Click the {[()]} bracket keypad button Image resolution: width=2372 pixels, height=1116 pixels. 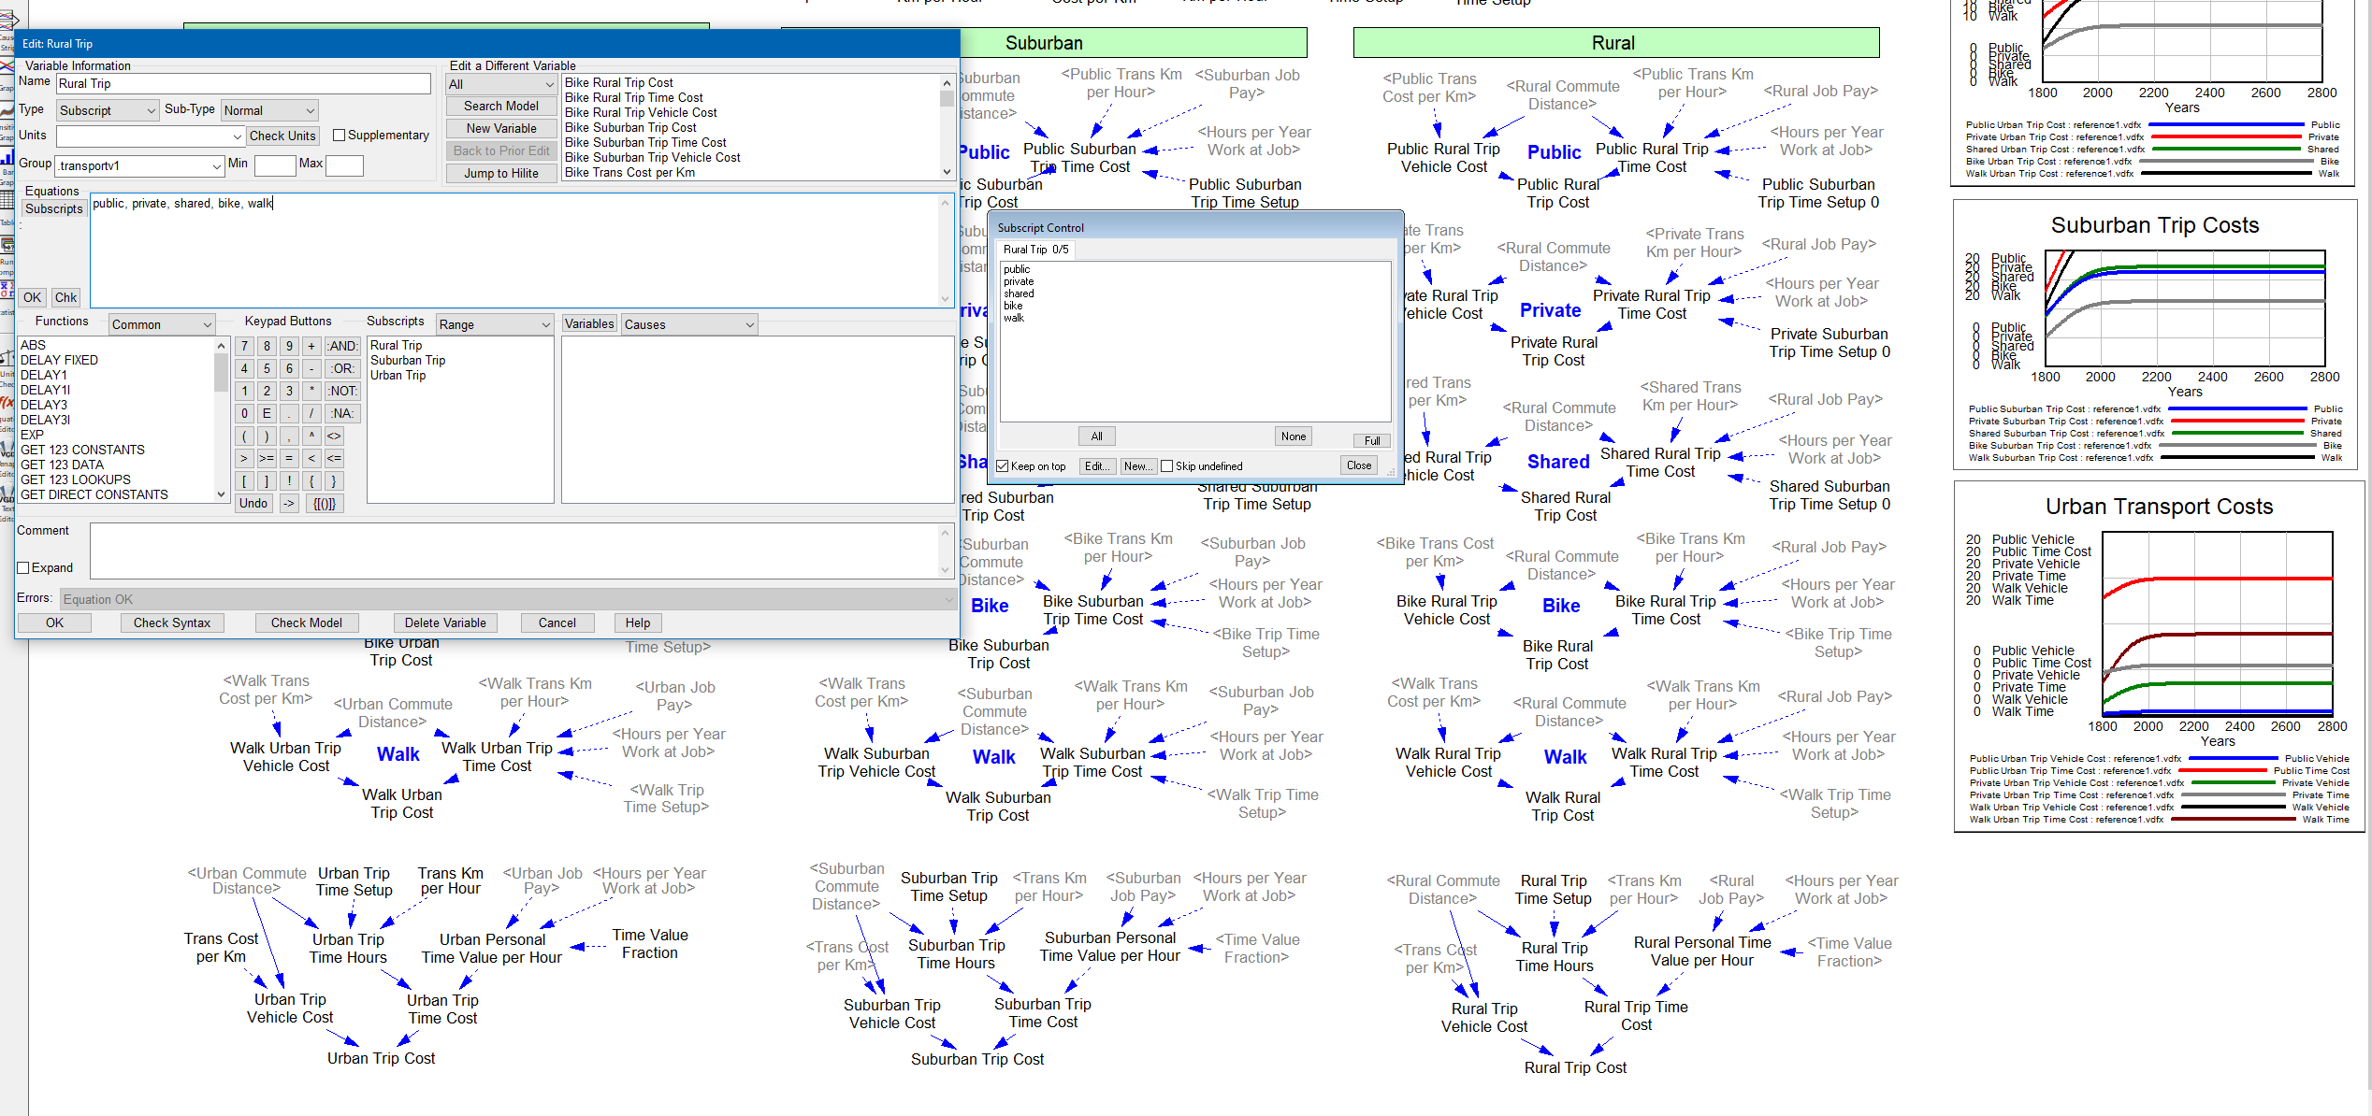tap(325, 504)
